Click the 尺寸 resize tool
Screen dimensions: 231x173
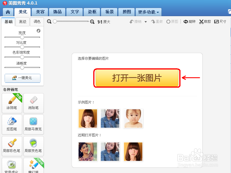(220, 22)
